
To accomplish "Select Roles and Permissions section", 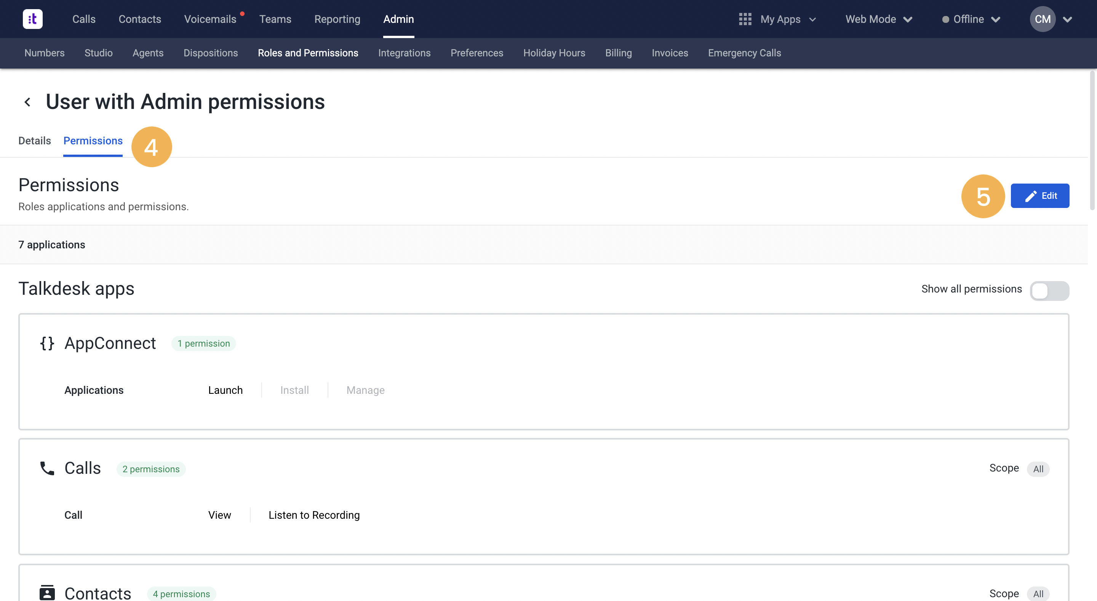I will pyautogui.click(x=308, y=53).
